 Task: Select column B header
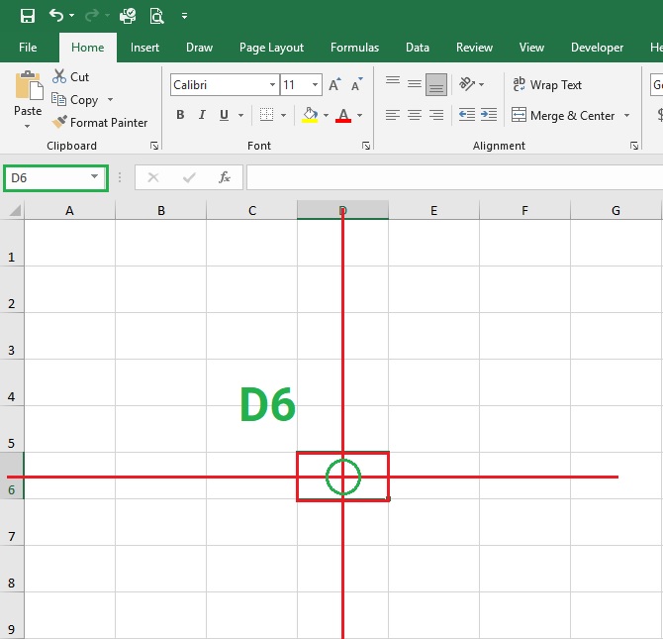(160, 210)
